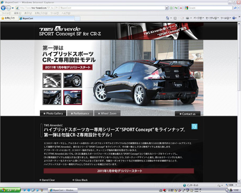Open the Photo Gallery tab

point(53,113)
